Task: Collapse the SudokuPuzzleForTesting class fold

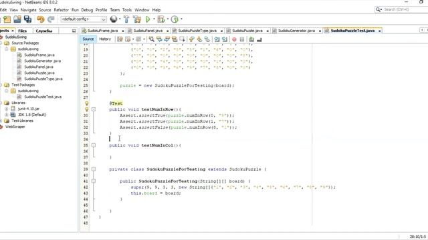Action: (94, 169)
